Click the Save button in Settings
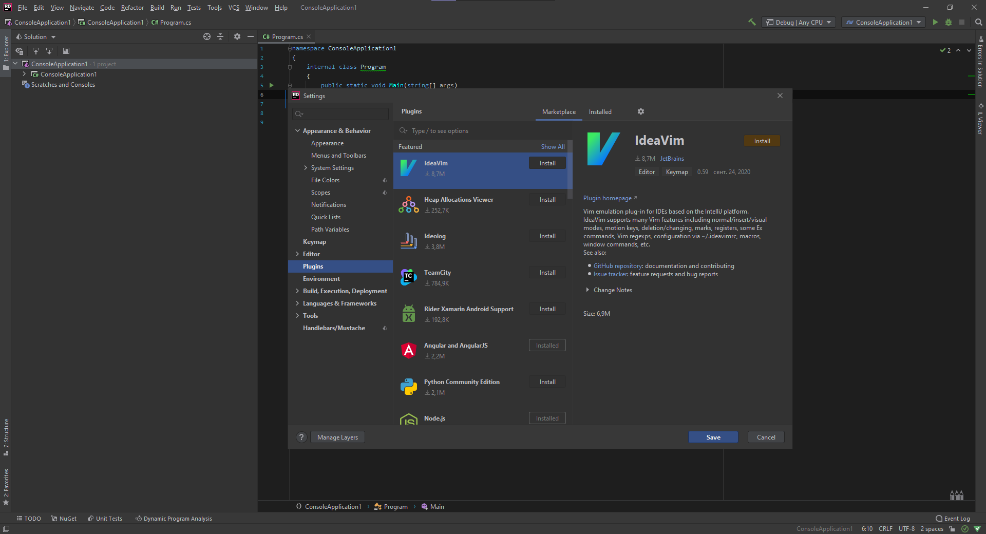Viewport: 986px width, 534px height. [x=713, y=437]
